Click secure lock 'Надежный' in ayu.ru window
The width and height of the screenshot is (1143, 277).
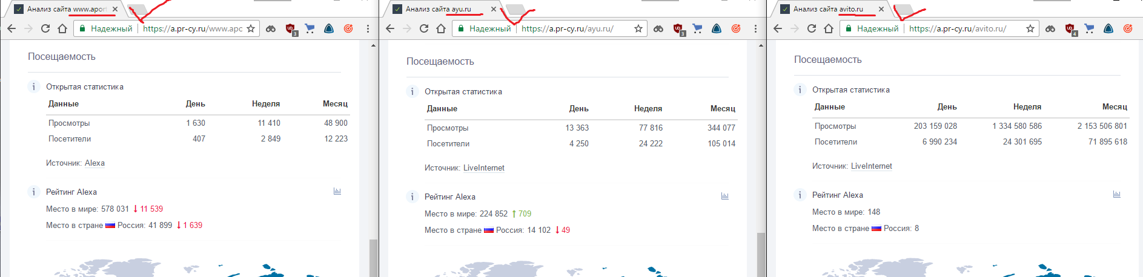[x=485, y=28]
